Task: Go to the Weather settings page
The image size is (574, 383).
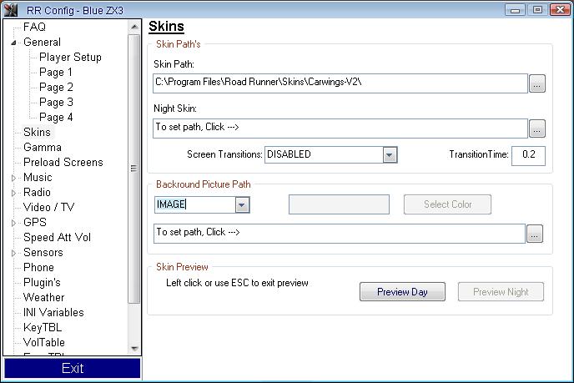Action: [x=43, y=298]
